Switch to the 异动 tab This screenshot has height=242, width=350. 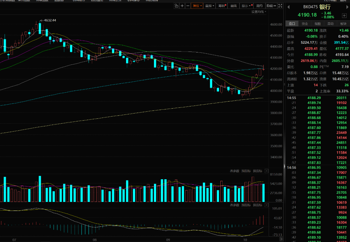tap(330, 24)
